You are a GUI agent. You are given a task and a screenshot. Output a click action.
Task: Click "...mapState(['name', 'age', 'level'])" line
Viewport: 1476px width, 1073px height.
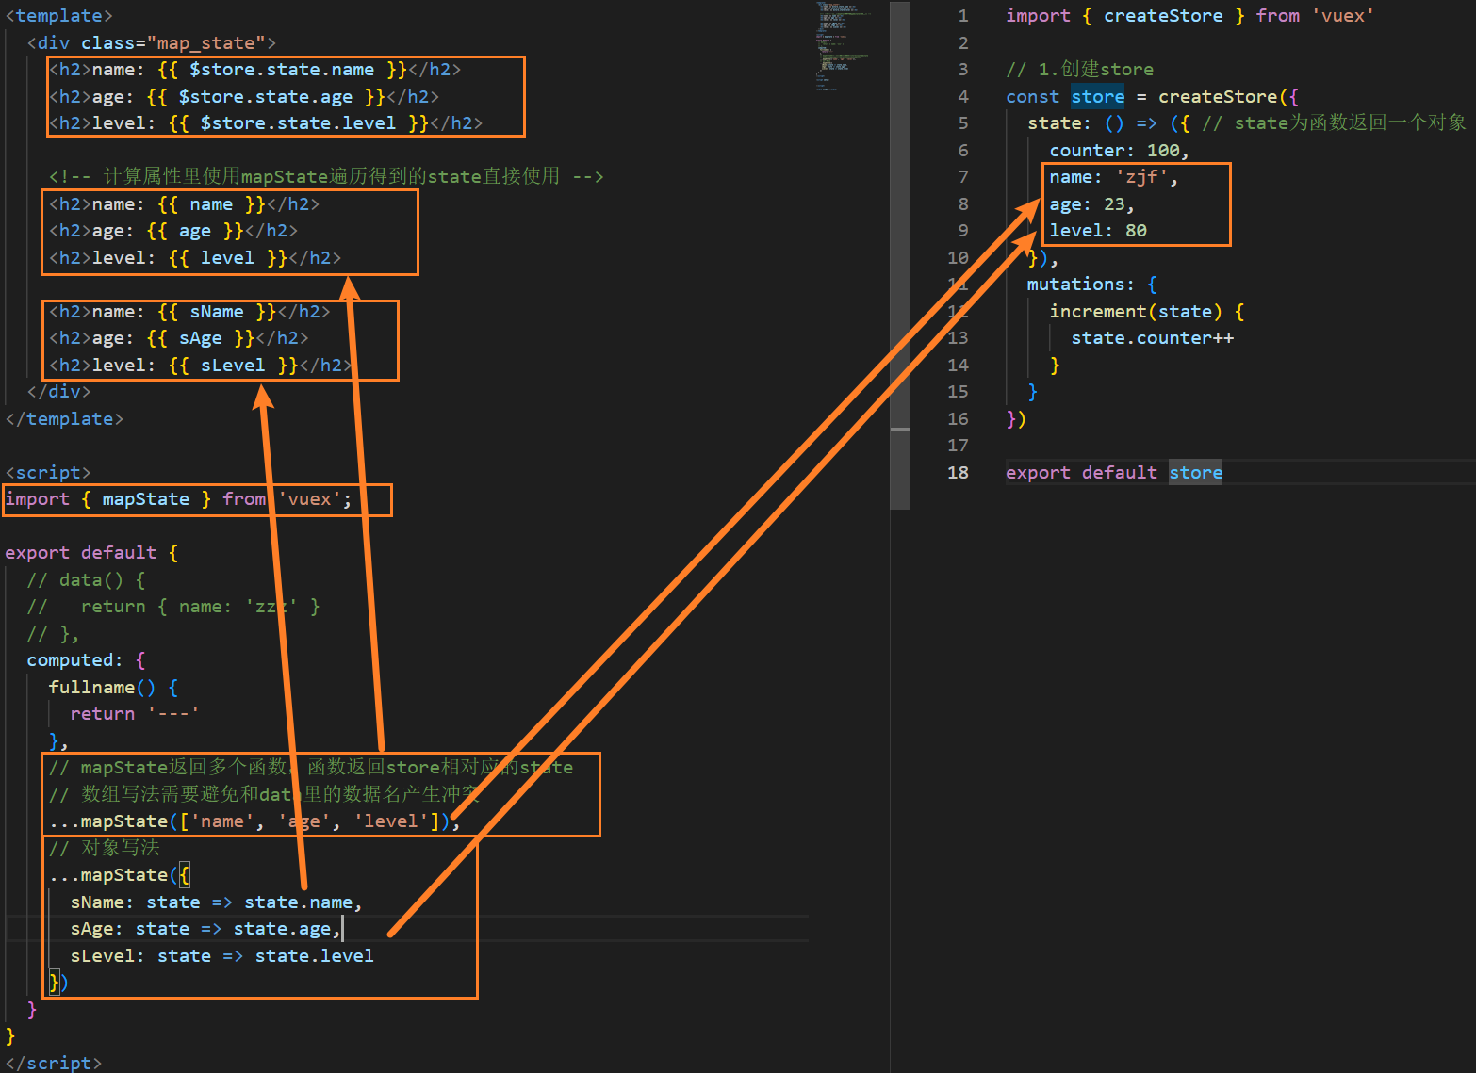(x=254, y=821)
